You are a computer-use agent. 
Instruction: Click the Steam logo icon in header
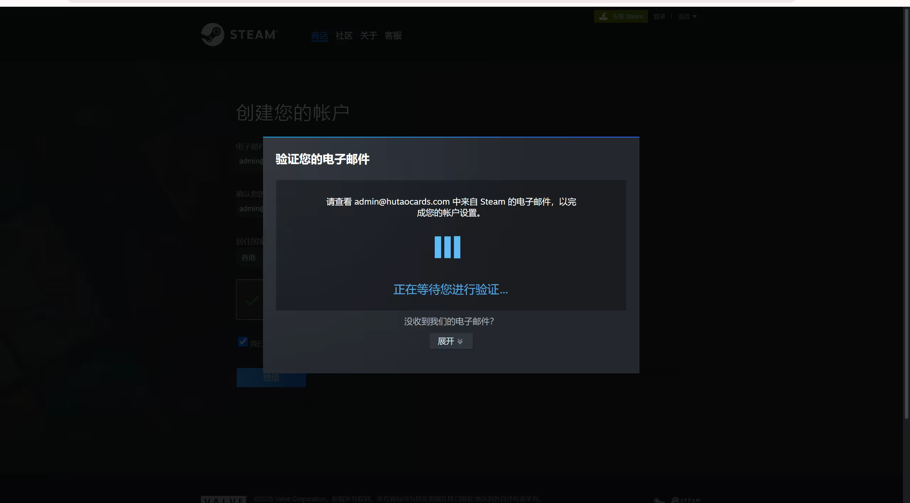(213, 35)
